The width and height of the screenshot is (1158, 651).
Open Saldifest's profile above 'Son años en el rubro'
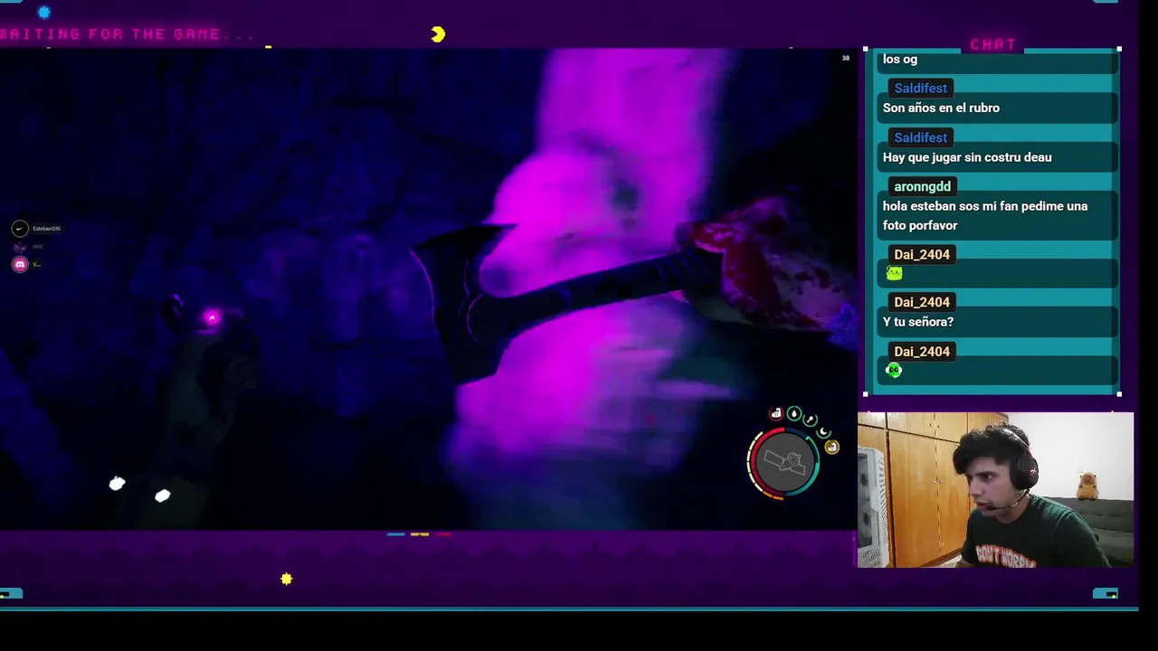(x=920, y=88)
